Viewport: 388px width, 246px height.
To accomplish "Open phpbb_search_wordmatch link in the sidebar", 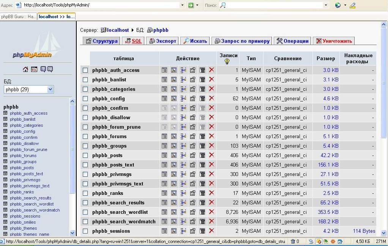I will point(35,210).
